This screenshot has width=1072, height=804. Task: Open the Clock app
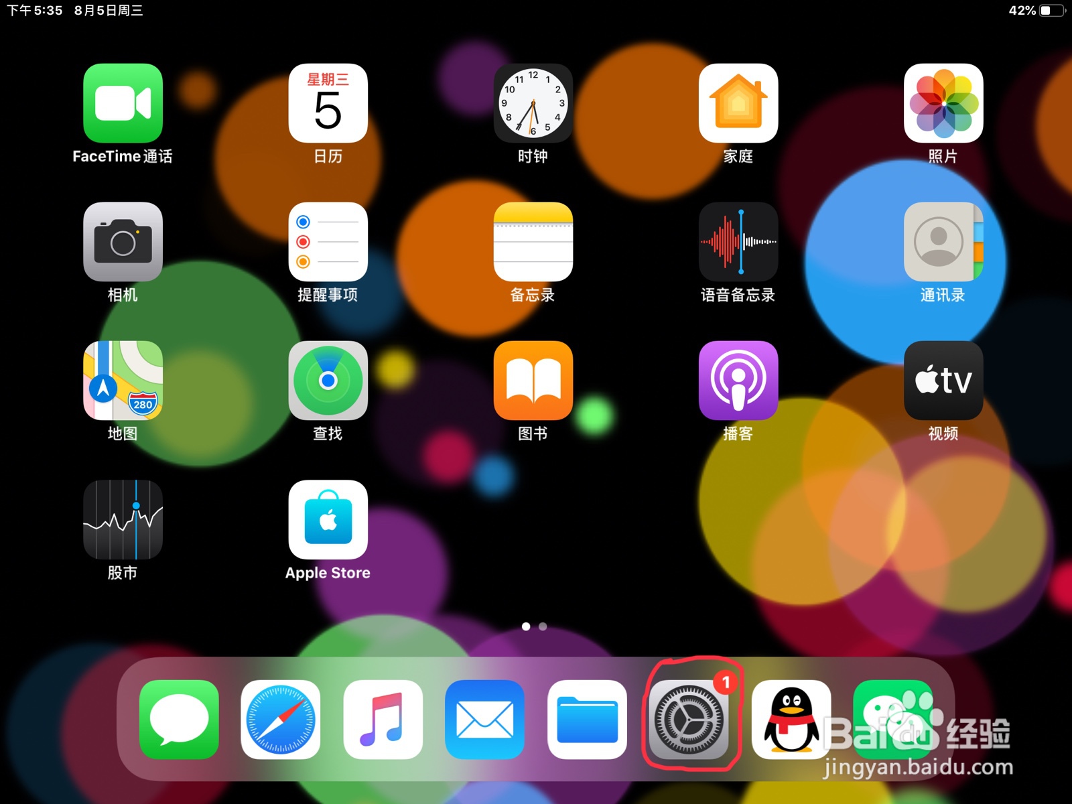pyautogui.click(x=533, y=103)
